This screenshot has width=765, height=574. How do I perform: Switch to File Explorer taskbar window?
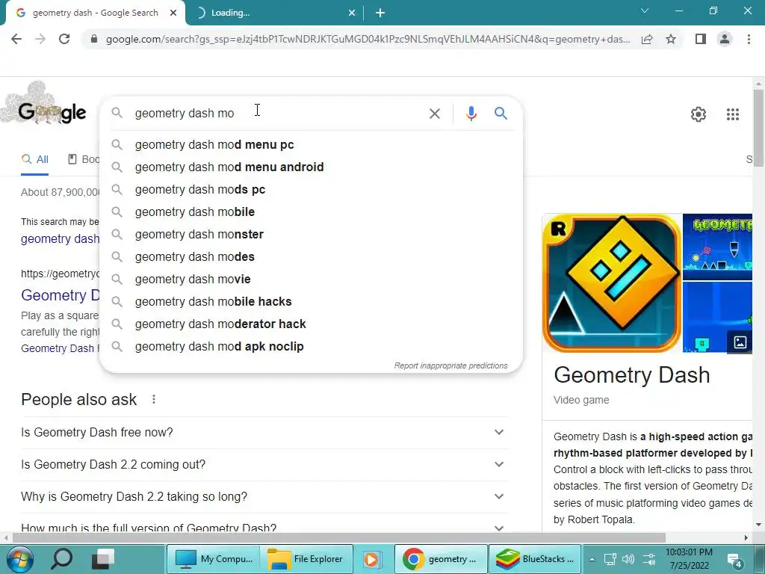pos(306,559)
